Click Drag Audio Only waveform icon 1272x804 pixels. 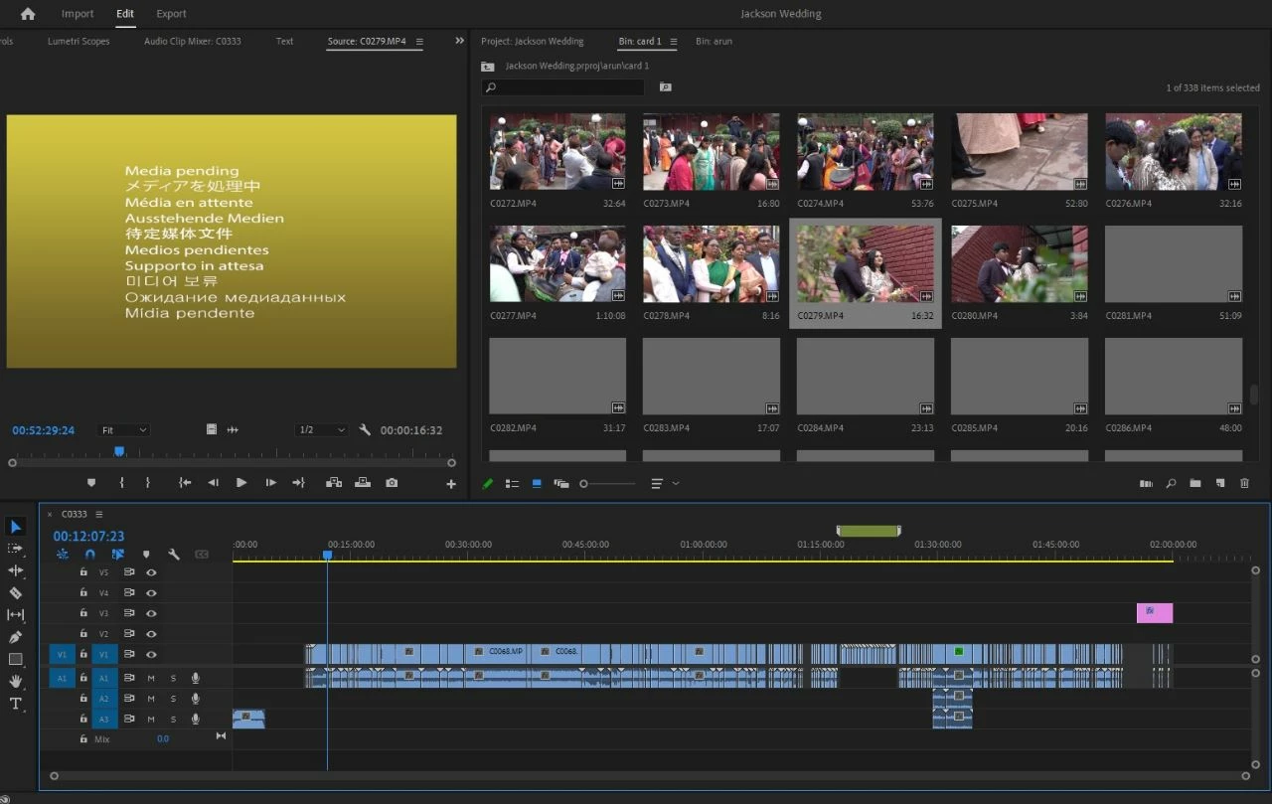pos(233,429)
